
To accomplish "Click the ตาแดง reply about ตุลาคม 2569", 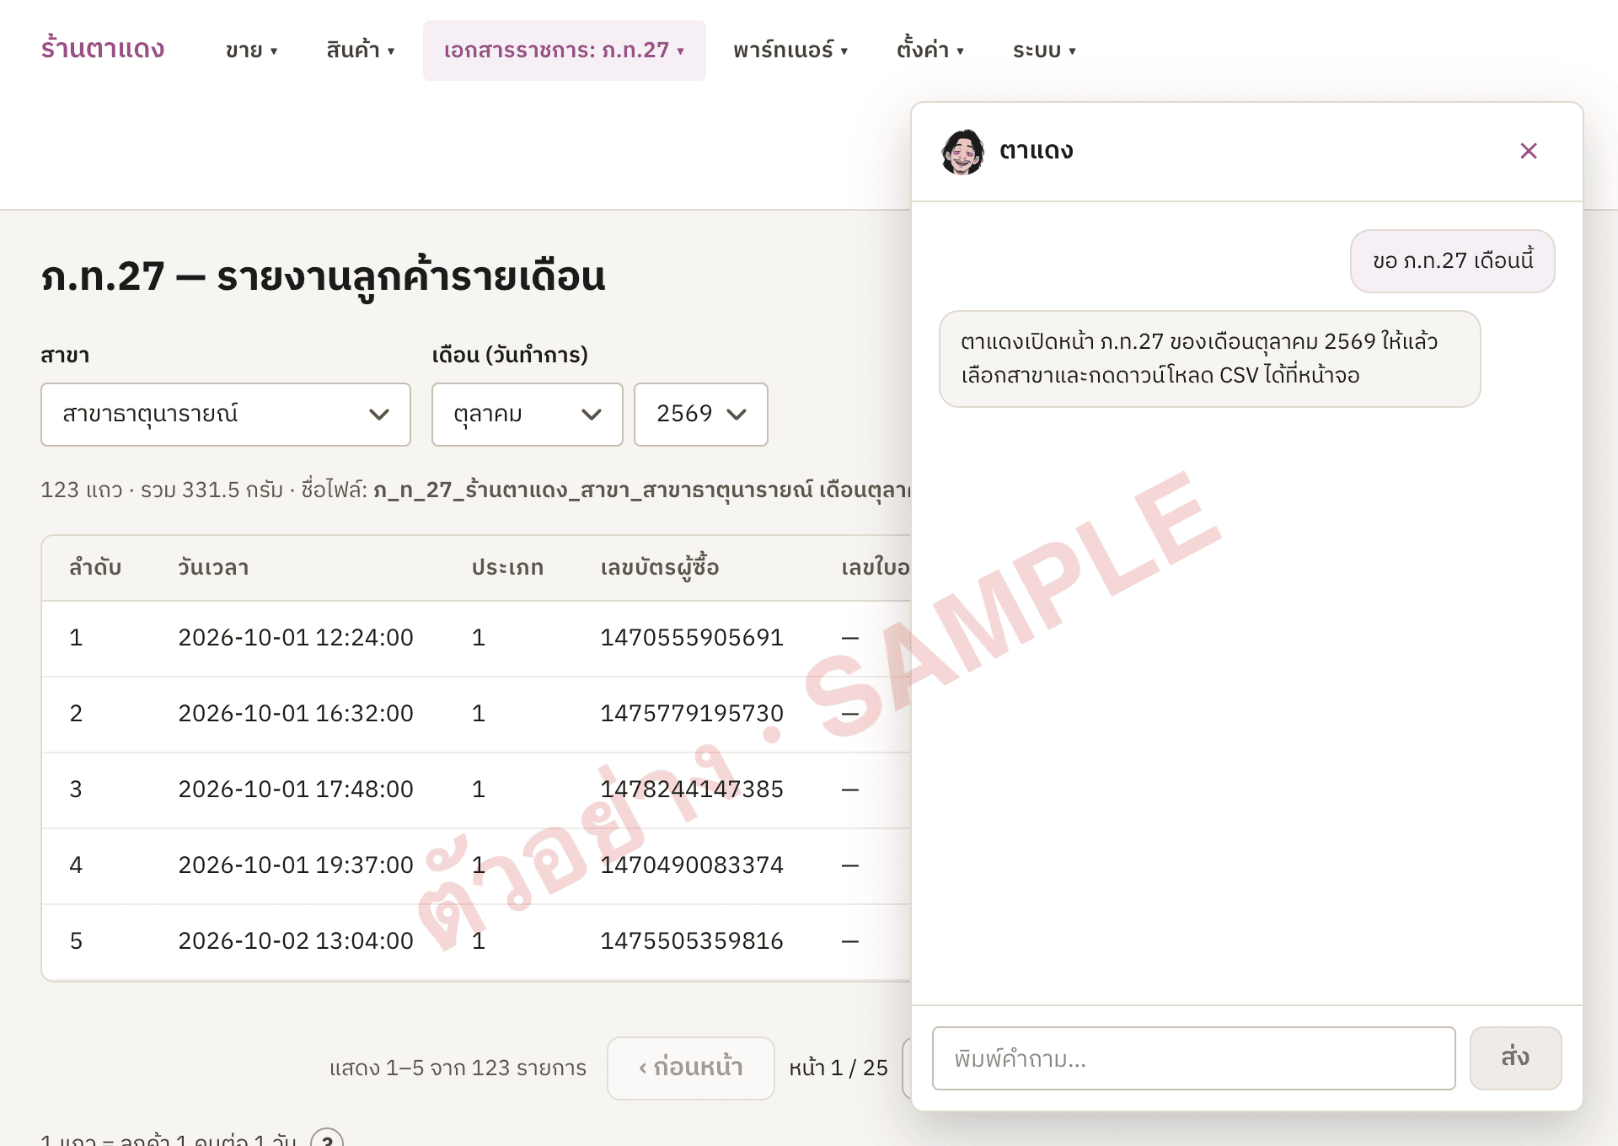I will 1209,359.
